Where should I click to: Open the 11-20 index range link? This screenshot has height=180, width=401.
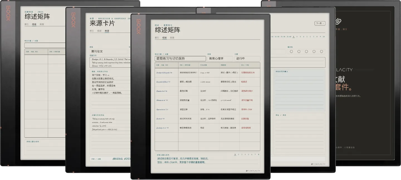click(x=277, y=37)
